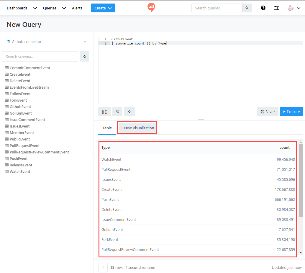The height and width of the screenshot is (273, 305).
Task: Open the user profile avatar menu
Action: click(x=294, y=8)
